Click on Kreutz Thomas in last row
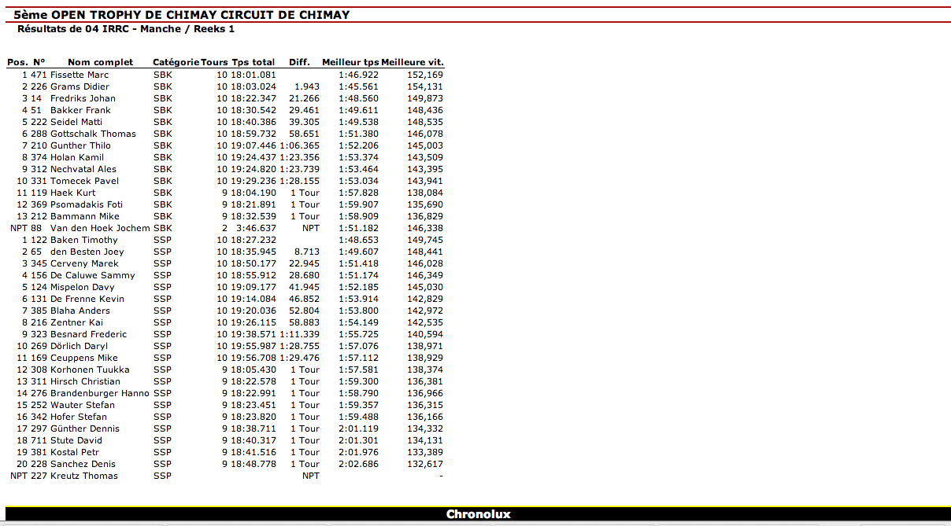Screen dimensions: 951x526 (83, 476)
